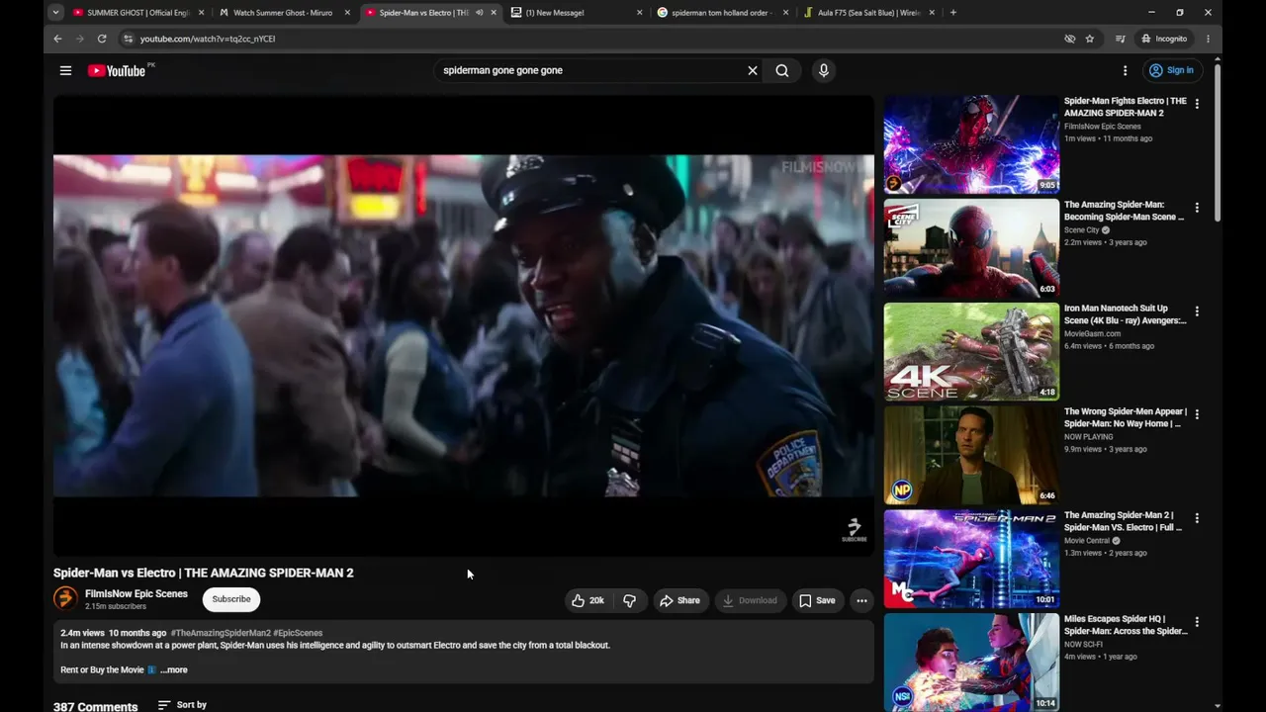Click the address bar URL
Viewport: 1266px width, 712px height.
click(x=208, y=39)
